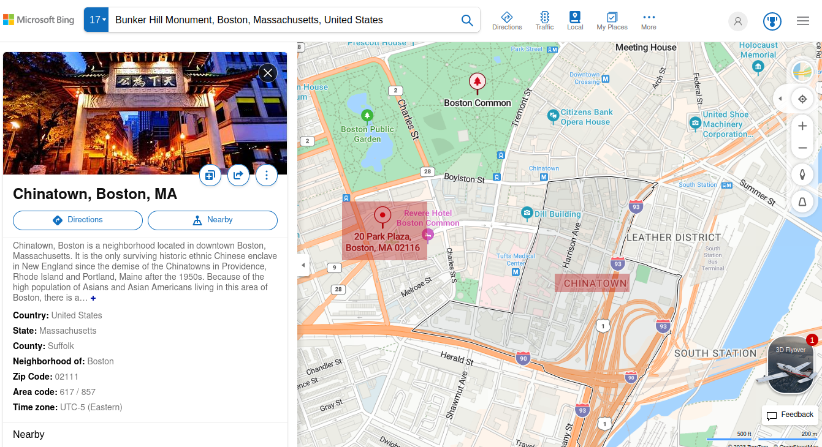Image resolution: width=822 pixels, height=447 pixels.
Task: Collapse the left info panel
Action: click(303, 265)
